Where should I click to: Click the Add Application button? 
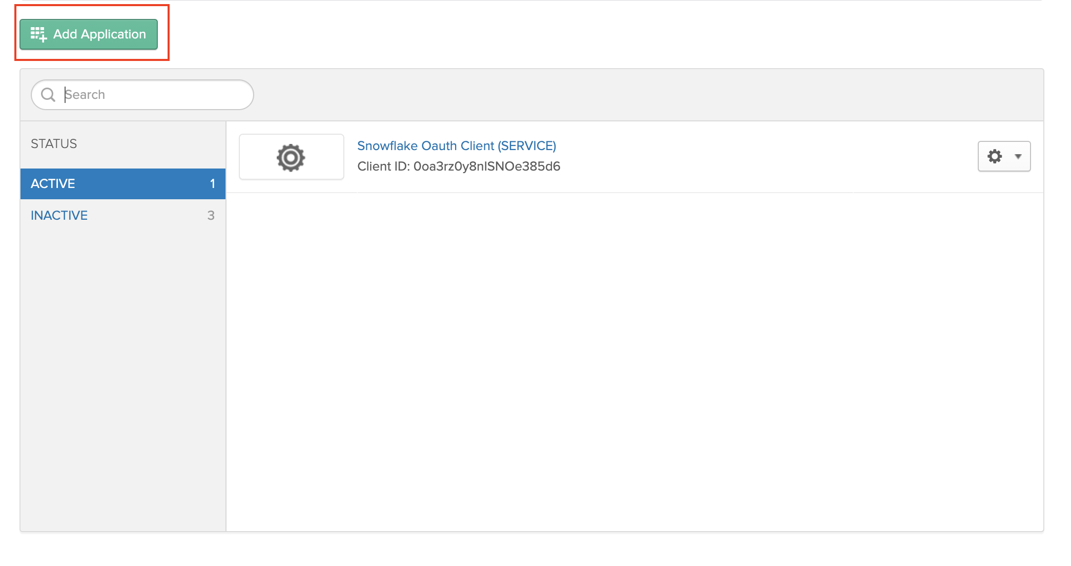pyautogui.click(x=88, y=34)
